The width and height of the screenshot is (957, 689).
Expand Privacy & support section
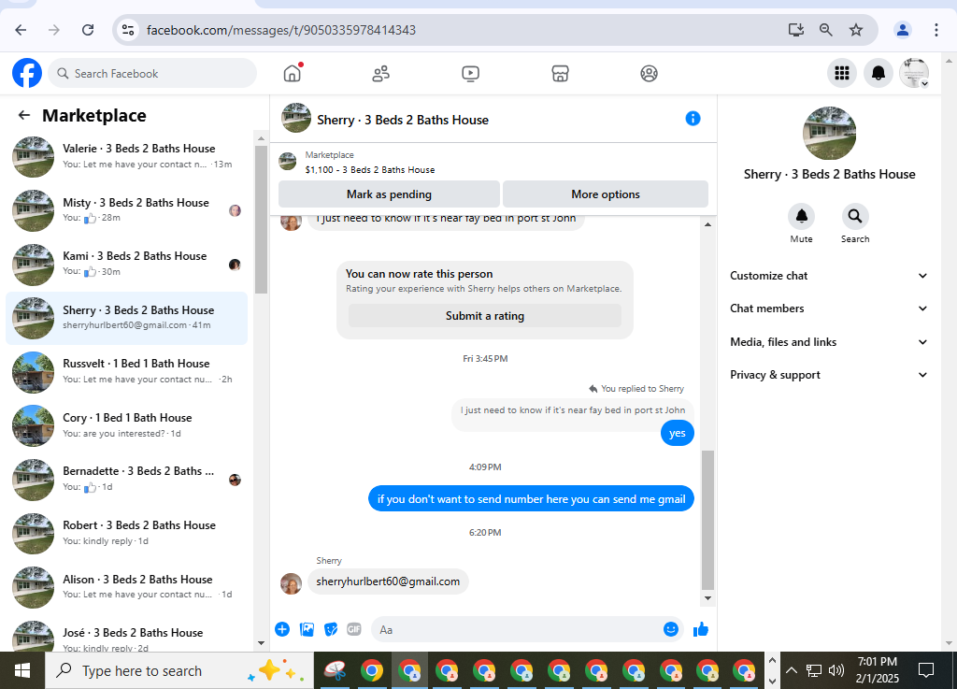(829, 375)
